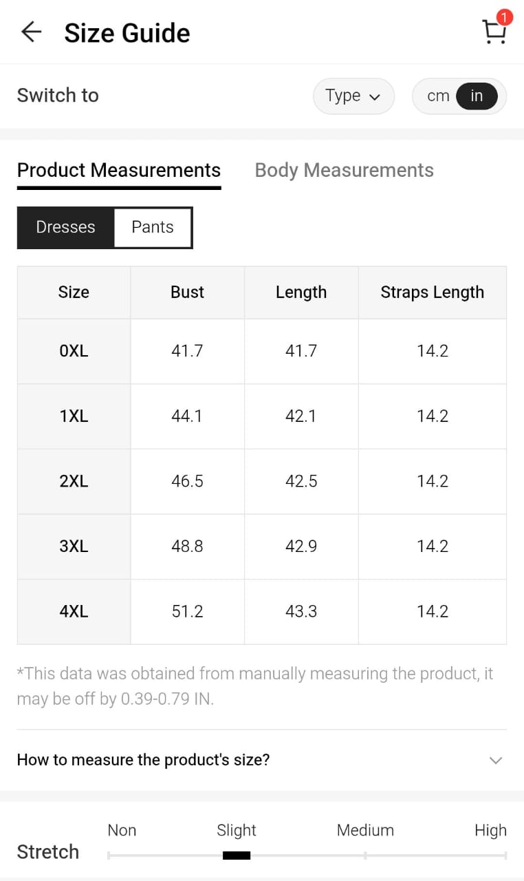This screenshot has width=524, height=881.
Task: Switch to Body Measurements tab
Action: [x=344, y=171]
